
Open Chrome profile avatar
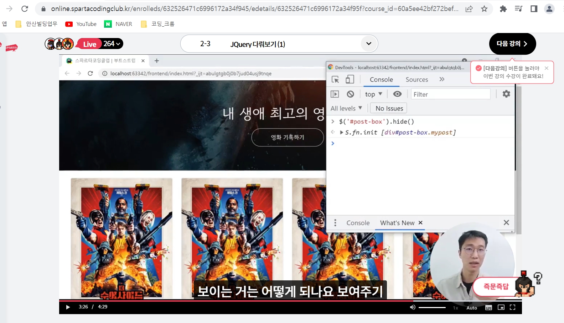[x=549, y=9]
